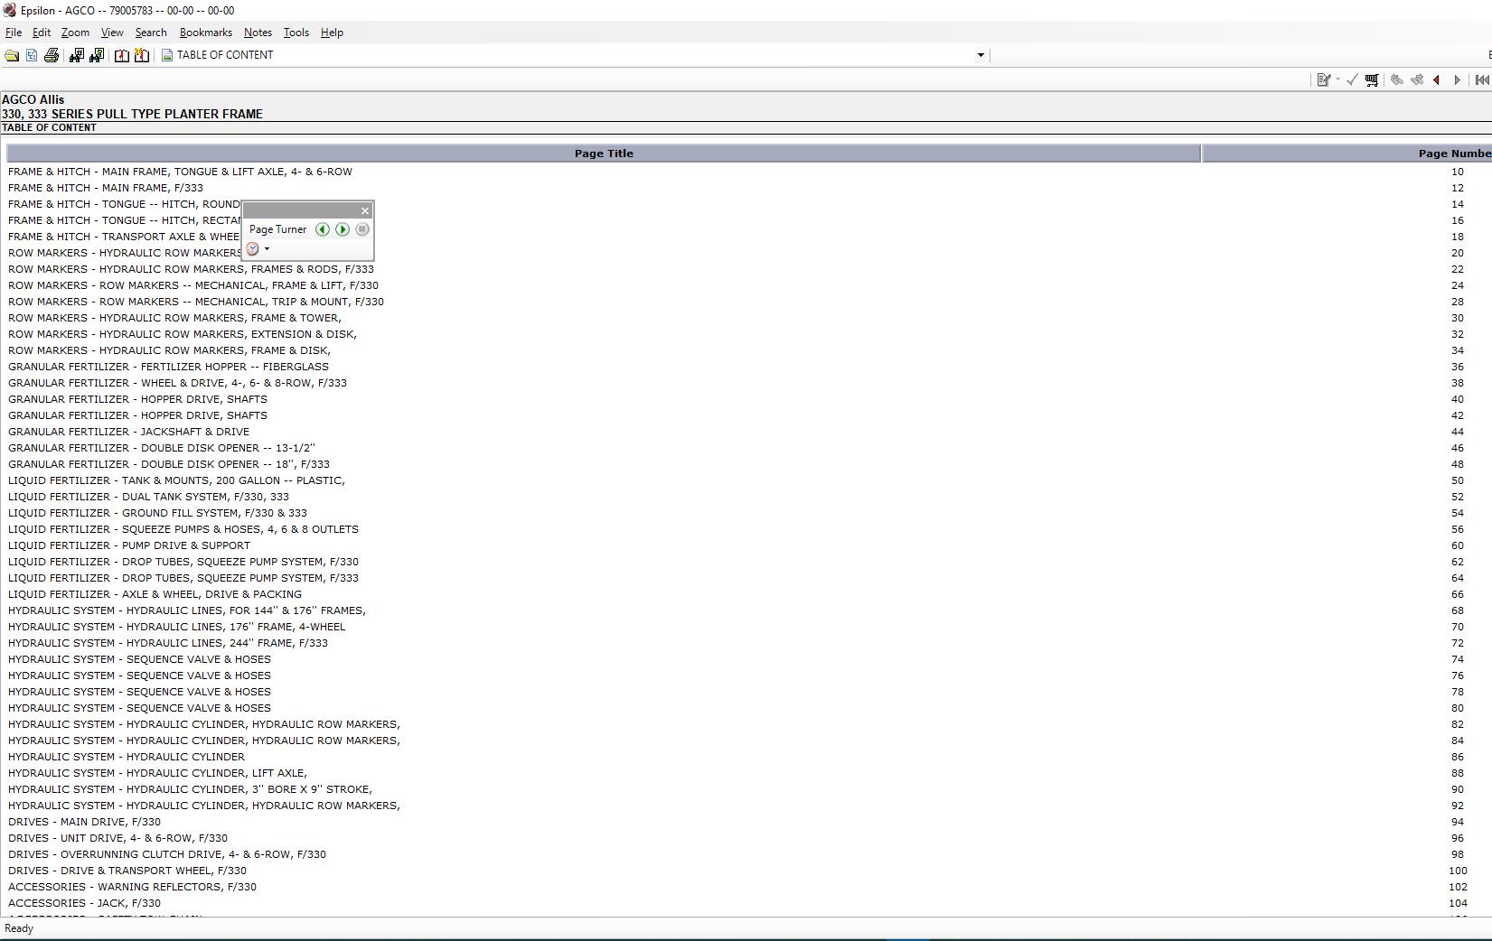This screenshot has height=941, width=1492.
Task: Click the clock timer icon in Page Turner
Action: [253, 249]
